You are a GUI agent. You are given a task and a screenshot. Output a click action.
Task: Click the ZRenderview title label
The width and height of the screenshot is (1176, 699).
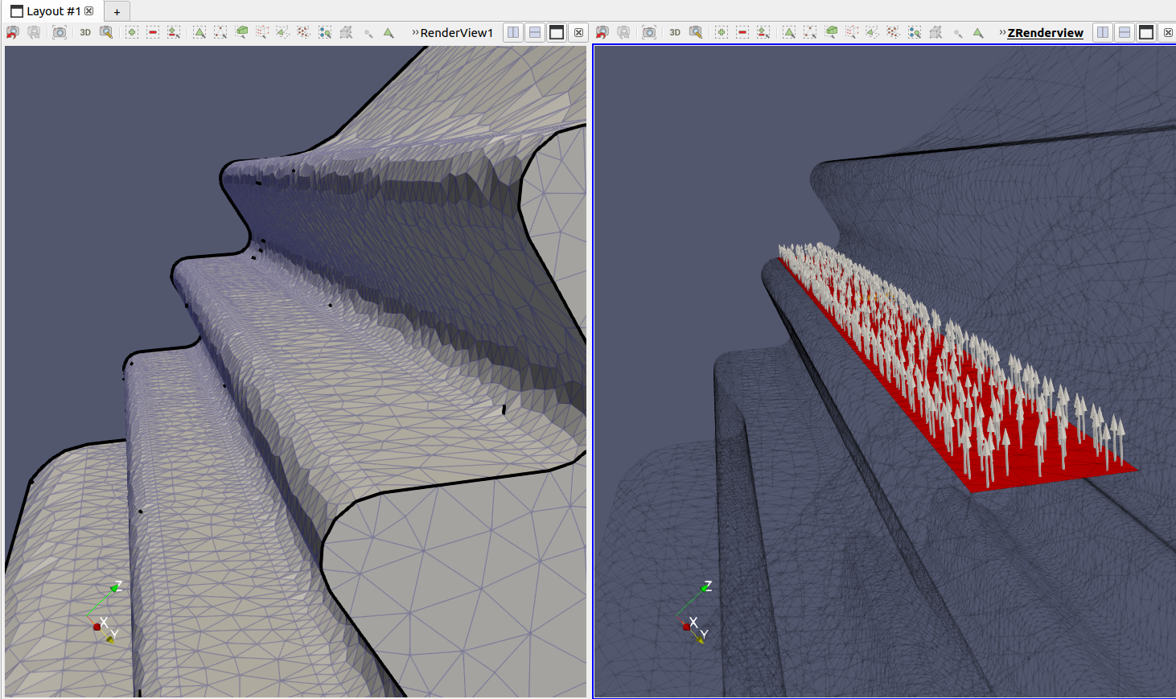(1046, 33)
